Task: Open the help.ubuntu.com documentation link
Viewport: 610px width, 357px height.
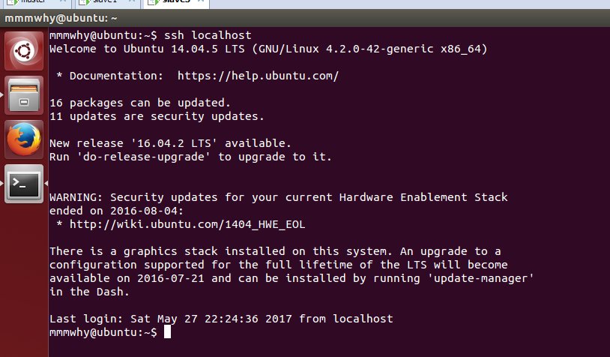Action: [258, 76]
